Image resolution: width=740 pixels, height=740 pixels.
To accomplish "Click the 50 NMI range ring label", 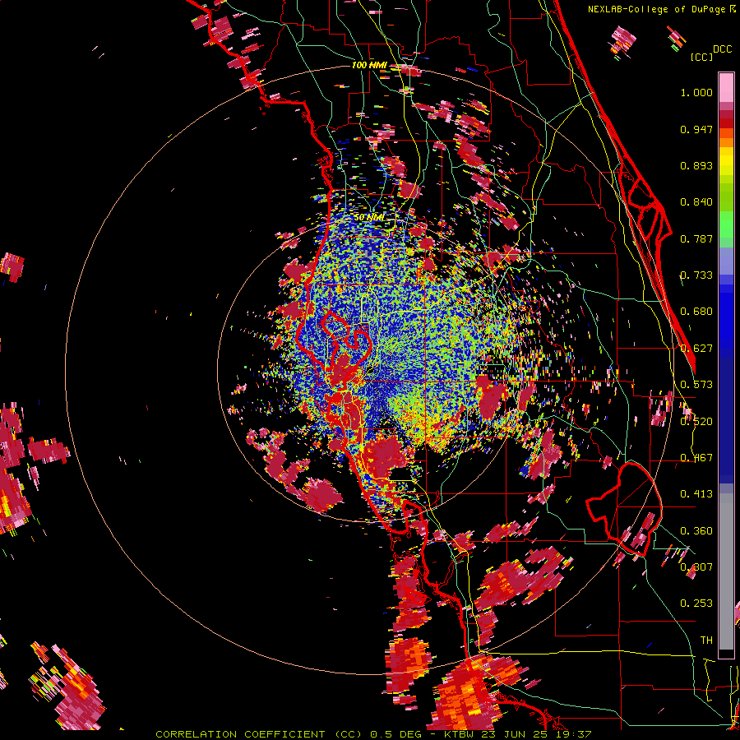I will tap(369, 218).
